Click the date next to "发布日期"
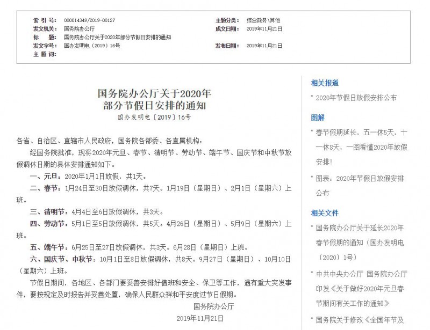 pyautogui.click(x=264, y=46)
